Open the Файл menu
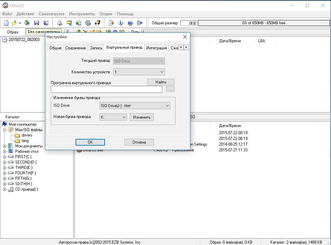 tap(7, 14)
